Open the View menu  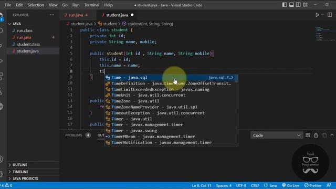coord(52,5)
